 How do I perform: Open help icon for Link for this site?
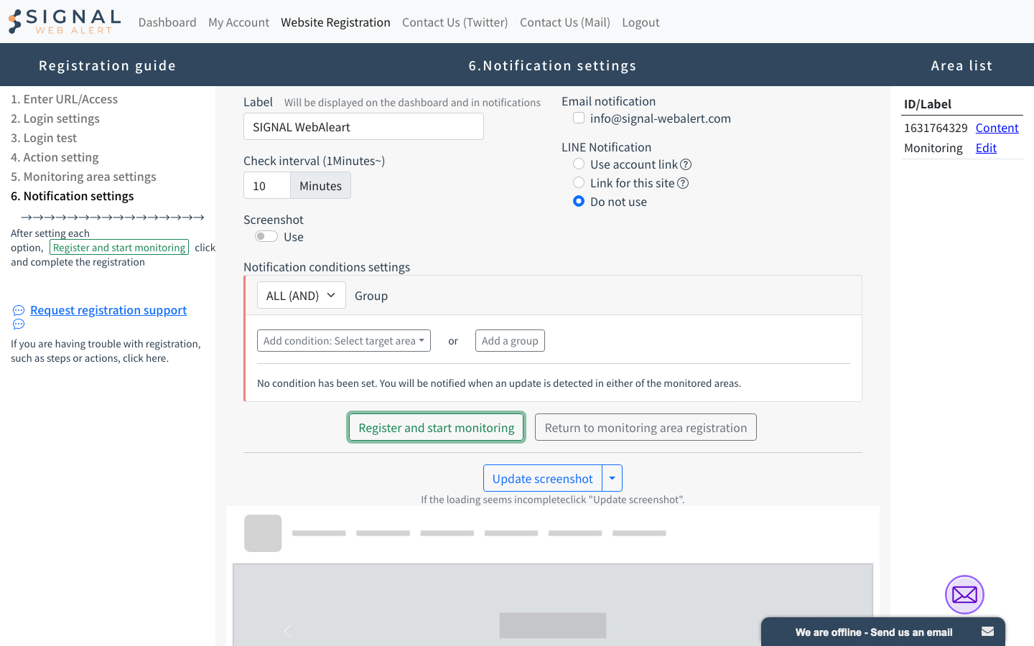683,183
